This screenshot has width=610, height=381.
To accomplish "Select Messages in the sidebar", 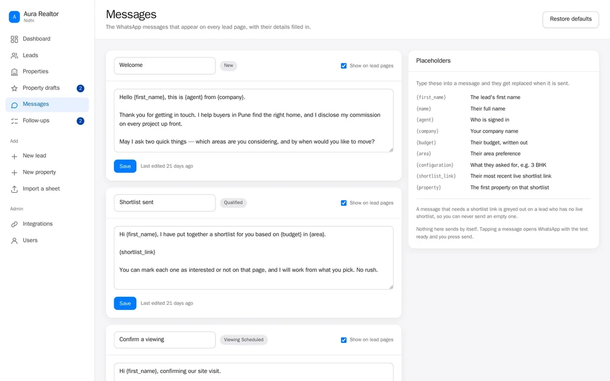I will click(47, 105).
